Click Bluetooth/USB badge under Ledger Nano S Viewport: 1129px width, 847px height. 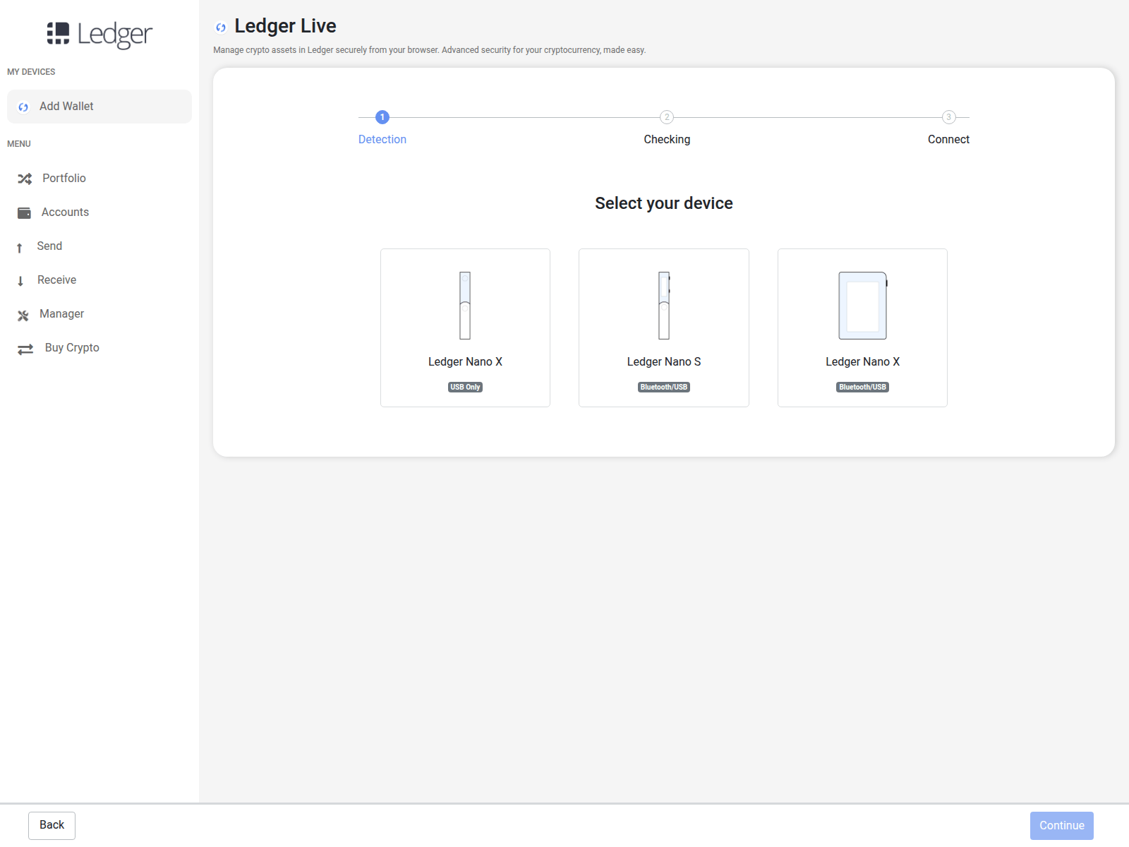click(x=664, y=387)
